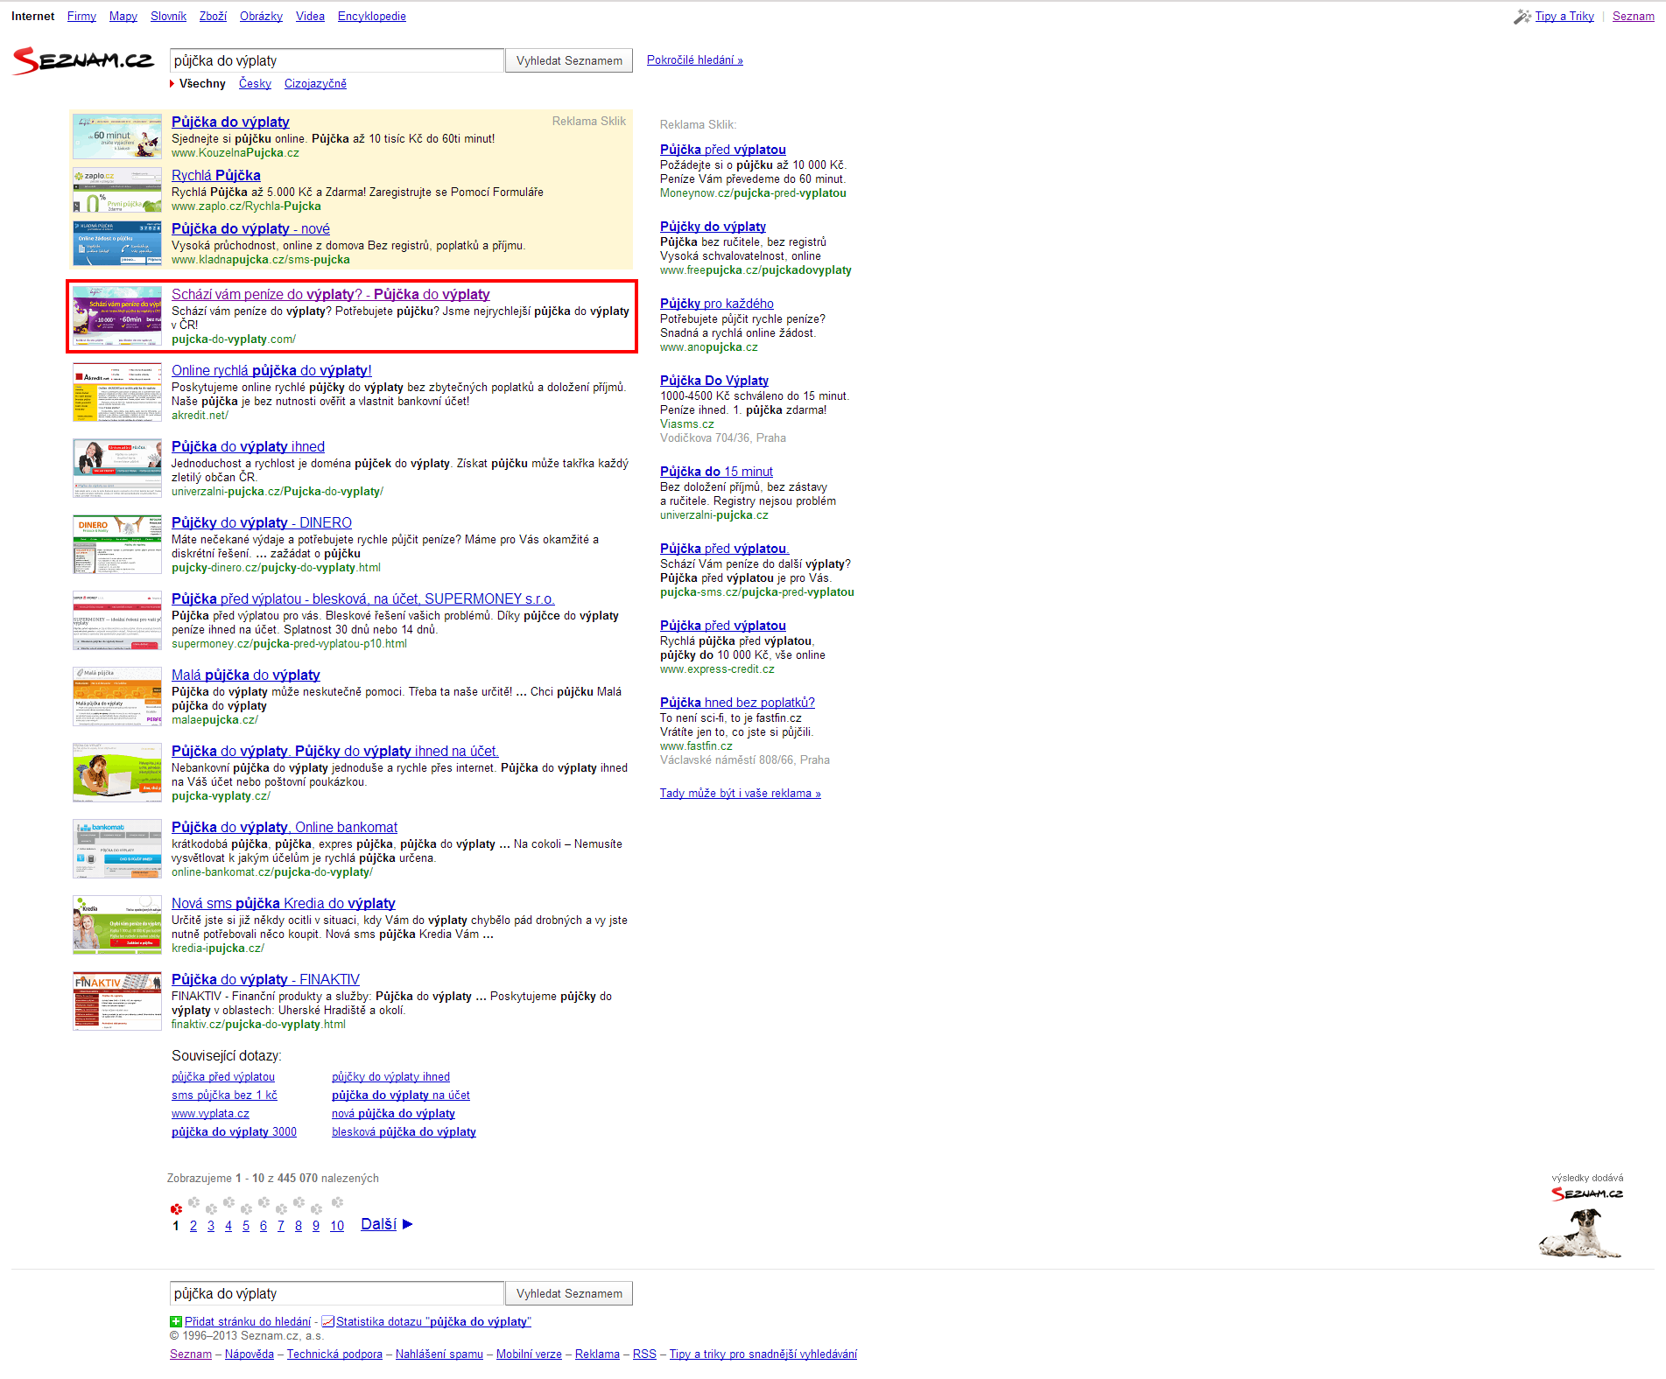Open the Kredia result thumbnail
1666x1379 pixels.
click(x=117, y=925)
